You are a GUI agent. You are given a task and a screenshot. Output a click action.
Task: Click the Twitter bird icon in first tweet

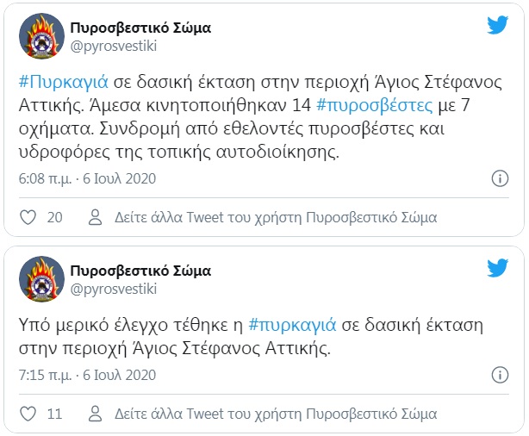[498, 25]
